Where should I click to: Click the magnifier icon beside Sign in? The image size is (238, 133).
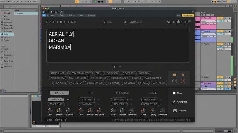click(125, 22)
